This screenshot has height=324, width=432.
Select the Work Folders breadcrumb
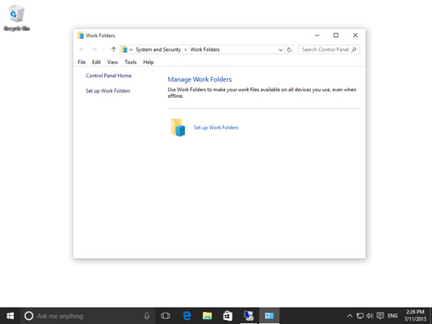(x=205, y=49)
